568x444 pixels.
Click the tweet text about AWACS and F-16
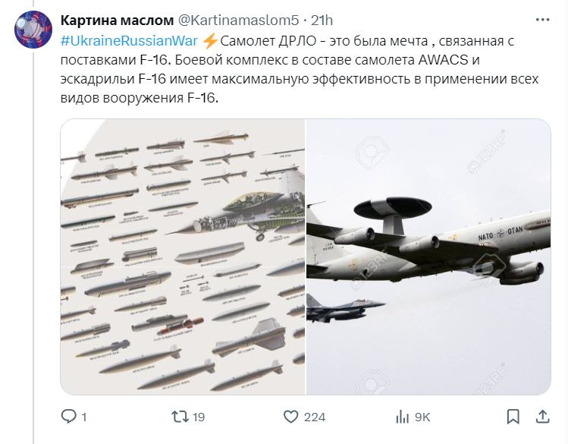point(300,69)
